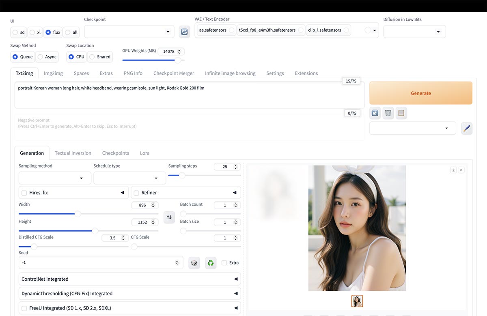This screenshot has width=487, height=316.
Task: Enable the Hires. fix checkbox
Action: click(24, 193)
